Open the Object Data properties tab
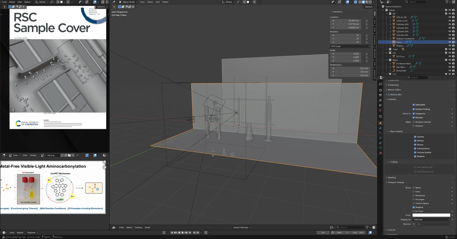The image size is (457, 239). (x=380, y=148)
